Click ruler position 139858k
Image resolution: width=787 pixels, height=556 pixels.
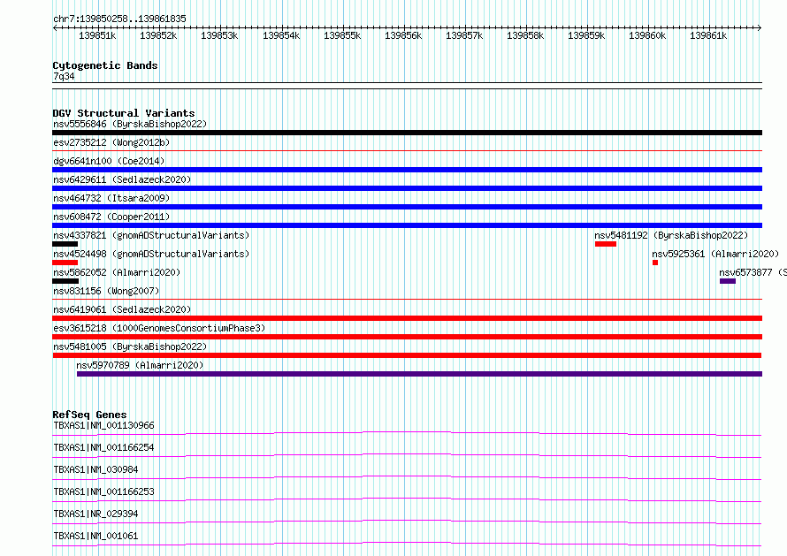[x=525, y=35]
